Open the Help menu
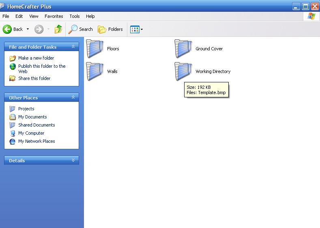This screenshot has width=320, height=228. [90, 16]
